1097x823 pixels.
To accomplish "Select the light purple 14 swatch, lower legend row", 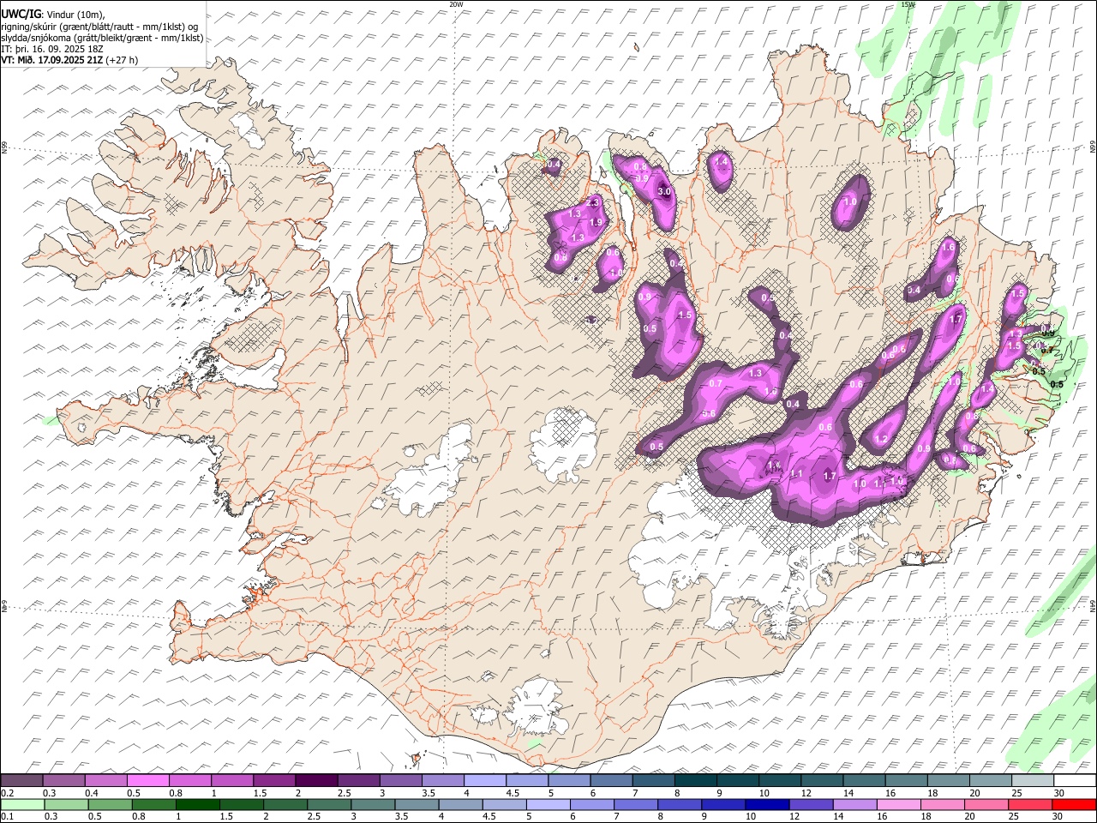I will pos(855,805).
